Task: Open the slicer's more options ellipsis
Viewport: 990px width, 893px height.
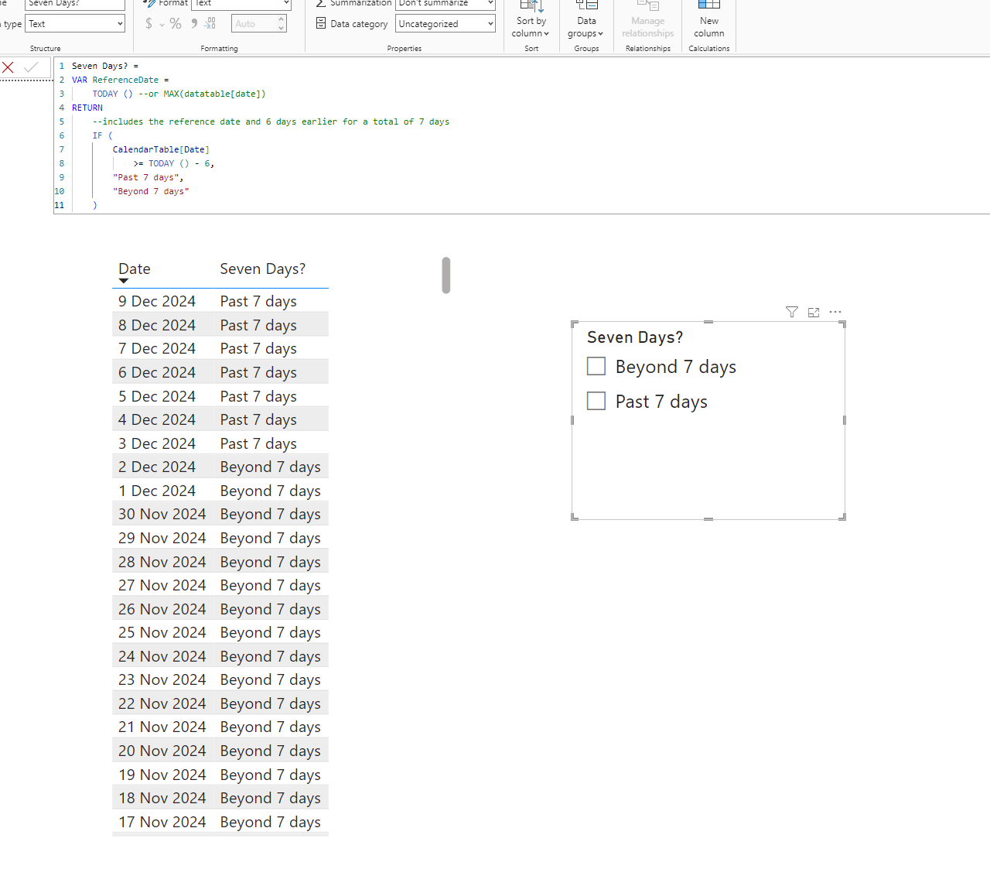Action: pos(835,312)
